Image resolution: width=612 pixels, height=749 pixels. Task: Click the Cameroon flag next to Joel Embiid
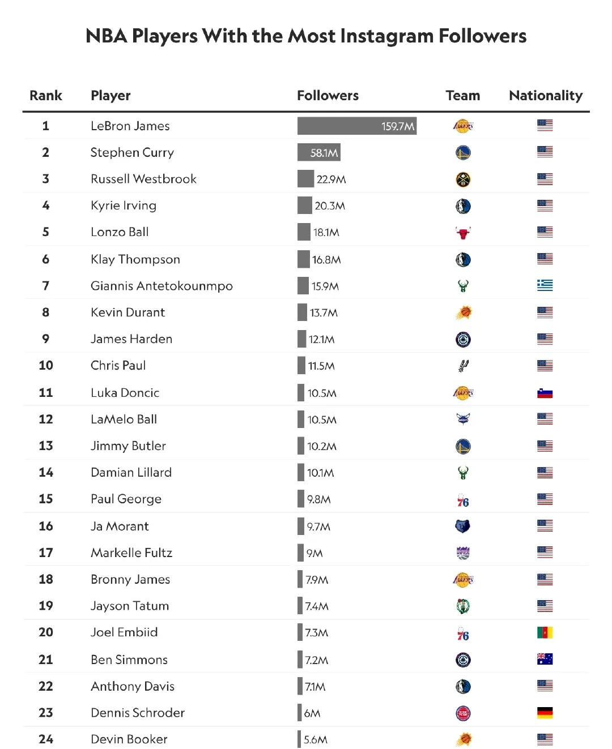tap(545, 632)
